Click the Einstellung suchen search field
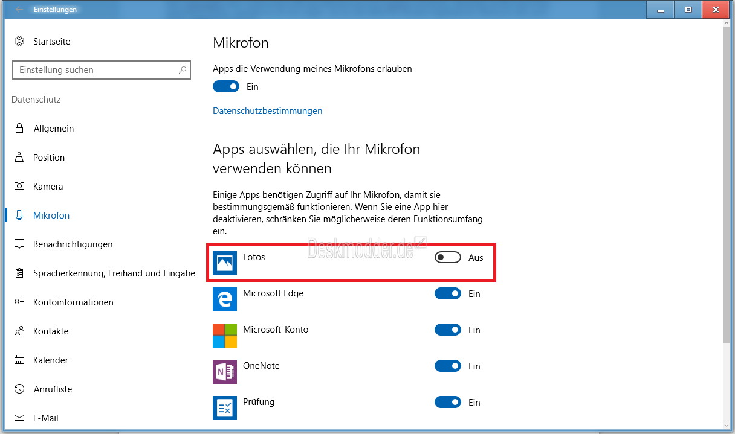This screenshot has height=434, width=735. tap(102, 70)
